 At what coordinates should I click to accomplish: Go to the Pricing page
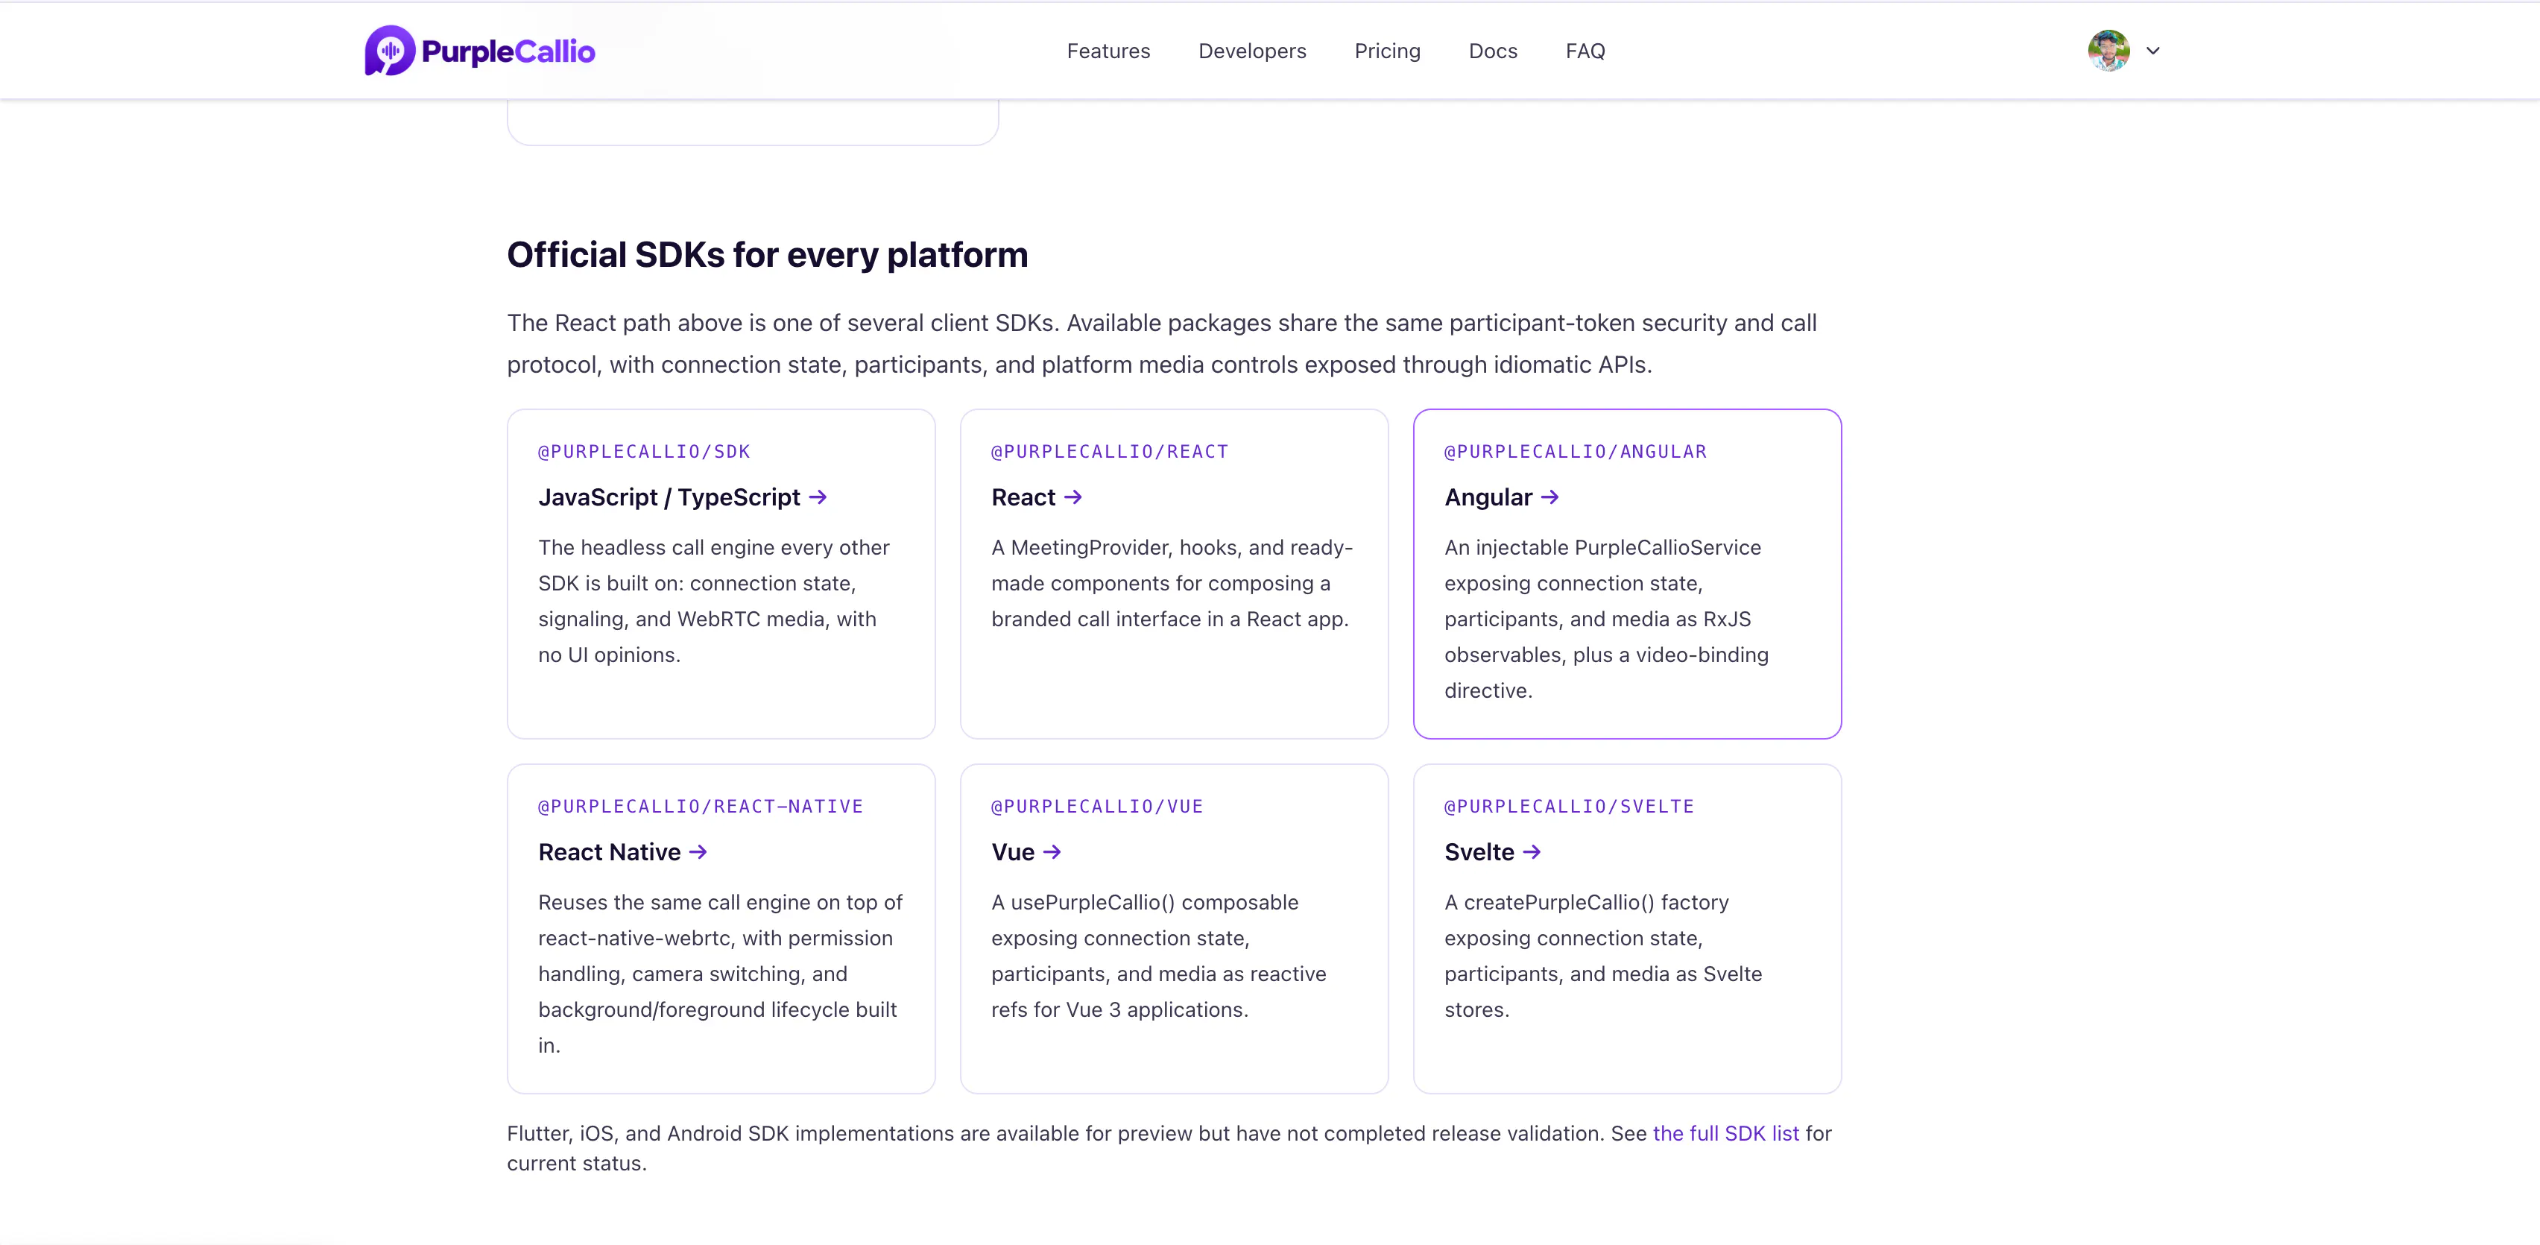click(1387, 51)
